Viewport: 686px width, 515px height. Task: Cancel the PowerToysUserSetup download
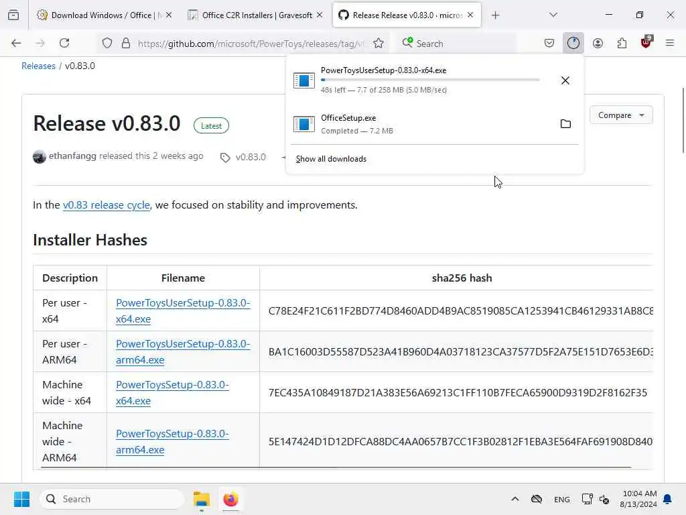click(565, 80)
